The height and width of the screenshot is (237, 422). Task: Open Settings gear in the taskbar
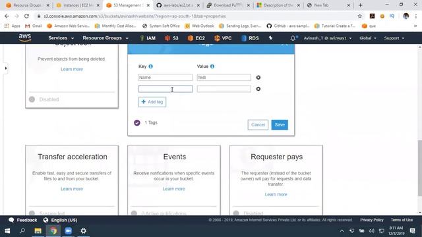tap(84, 230)
